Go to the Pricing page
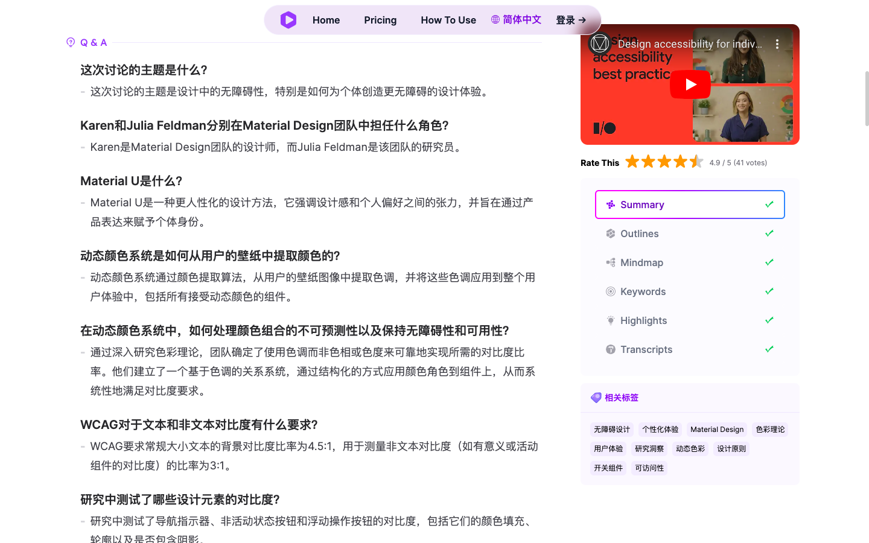Viewport: 869px width, 543px height. 380,20
